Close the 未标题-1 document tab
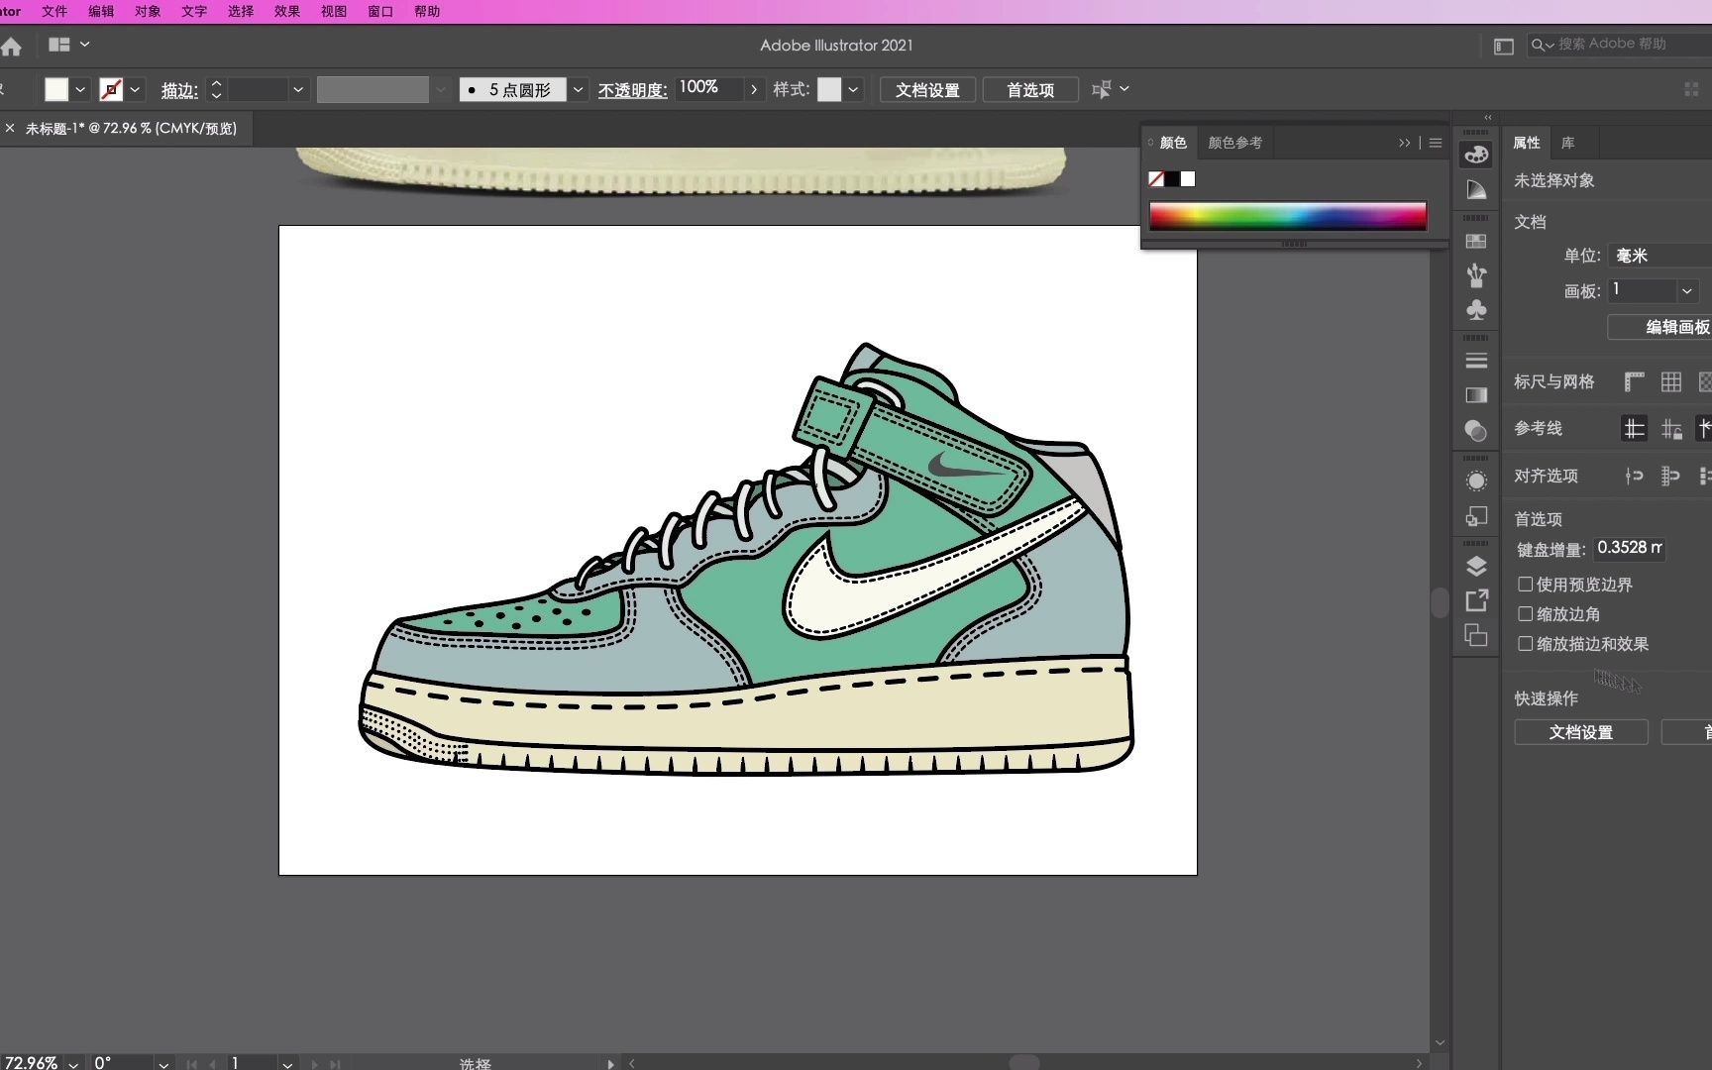 (x=10, y=128)
